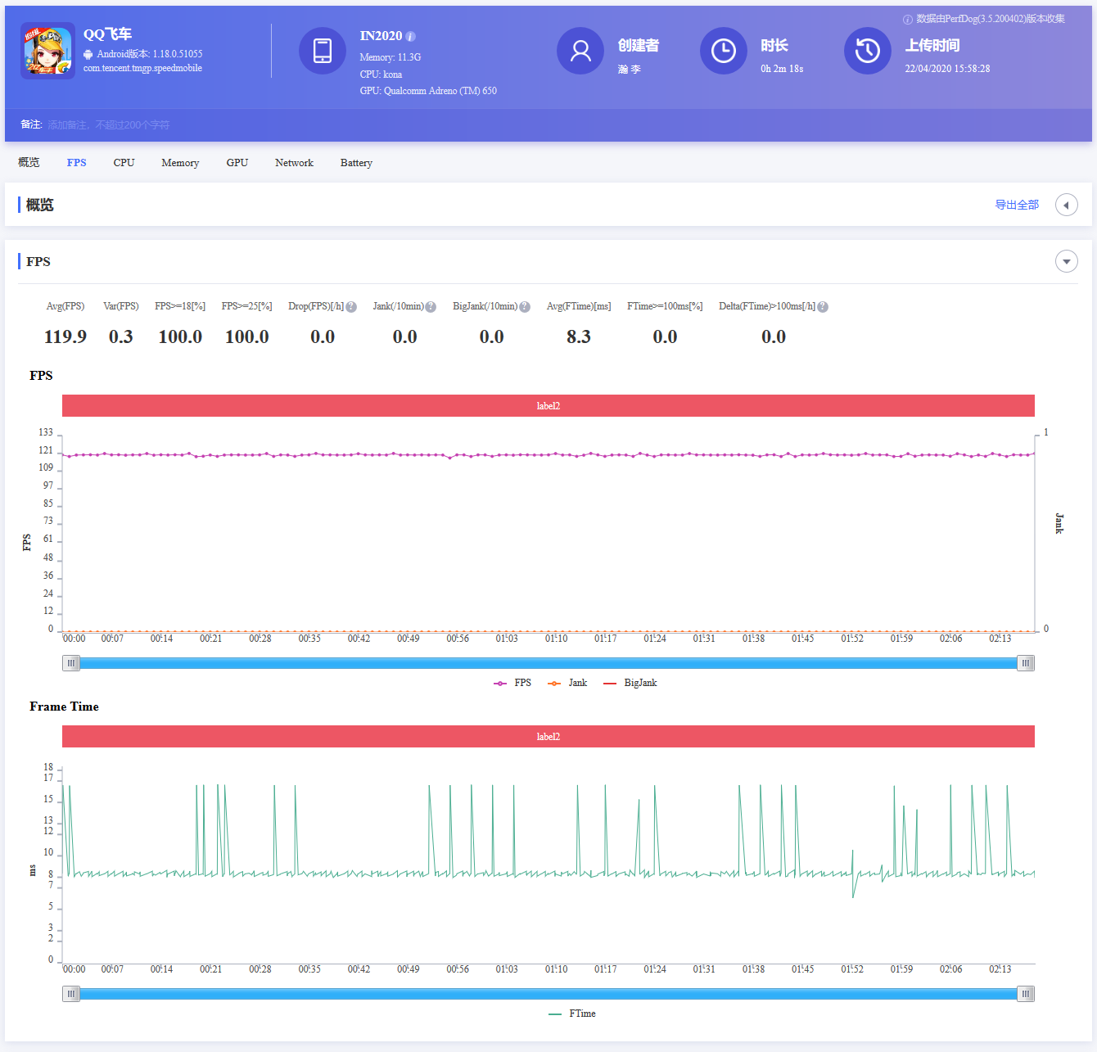Click the 导出全部 export all link
The image size is (1097, 1052).
1016,205
